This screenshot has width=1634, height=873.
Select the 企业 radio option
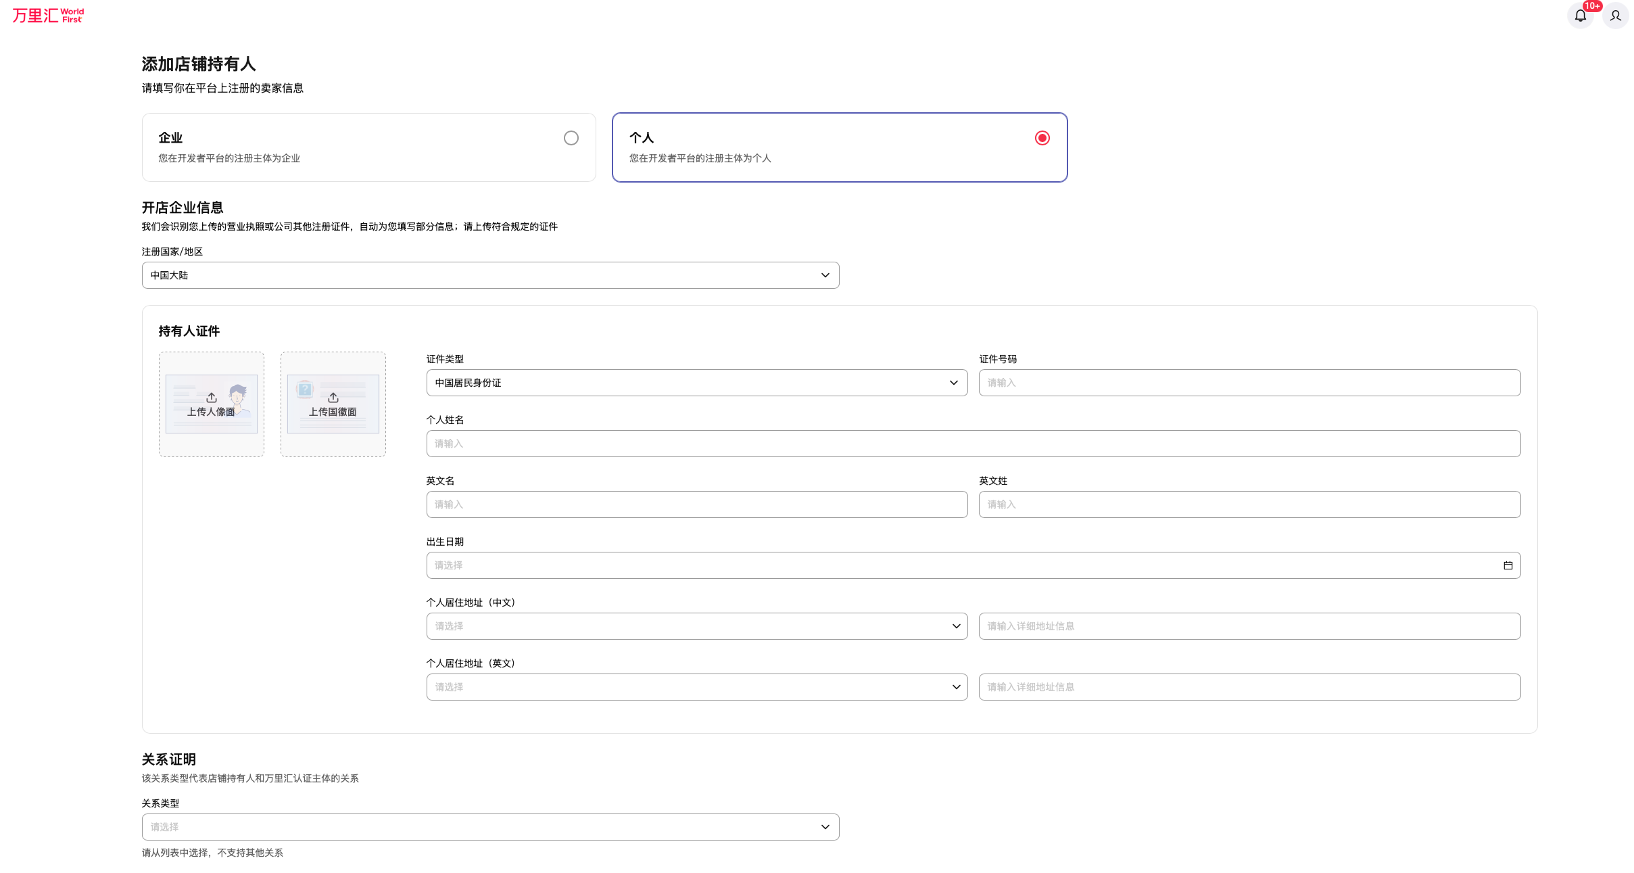coord(571,138)
